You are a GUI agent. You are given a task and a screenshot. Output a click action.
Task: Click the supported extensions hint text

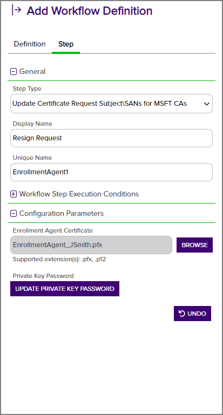point(59,259)
